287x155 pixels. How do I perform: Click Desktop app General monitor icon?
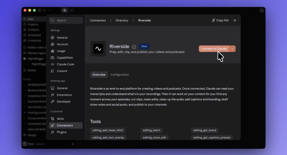pyautogui.click(x=52, y=88)
